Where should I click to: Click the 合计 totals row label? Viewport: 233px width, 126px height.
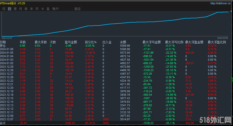[3, 123]
